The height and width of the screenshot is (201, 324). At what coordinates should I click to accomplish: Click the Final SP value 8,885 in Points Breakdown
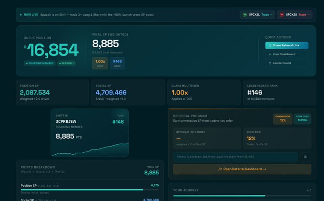tap(152, 173)
